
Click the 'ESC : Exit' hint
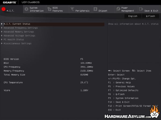(x=114, y=110)
